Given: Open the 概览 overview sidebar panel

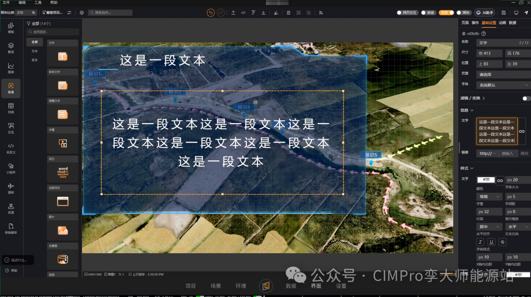Looking at the screenshot, I should pyautogui.click(x=11, y=48).
